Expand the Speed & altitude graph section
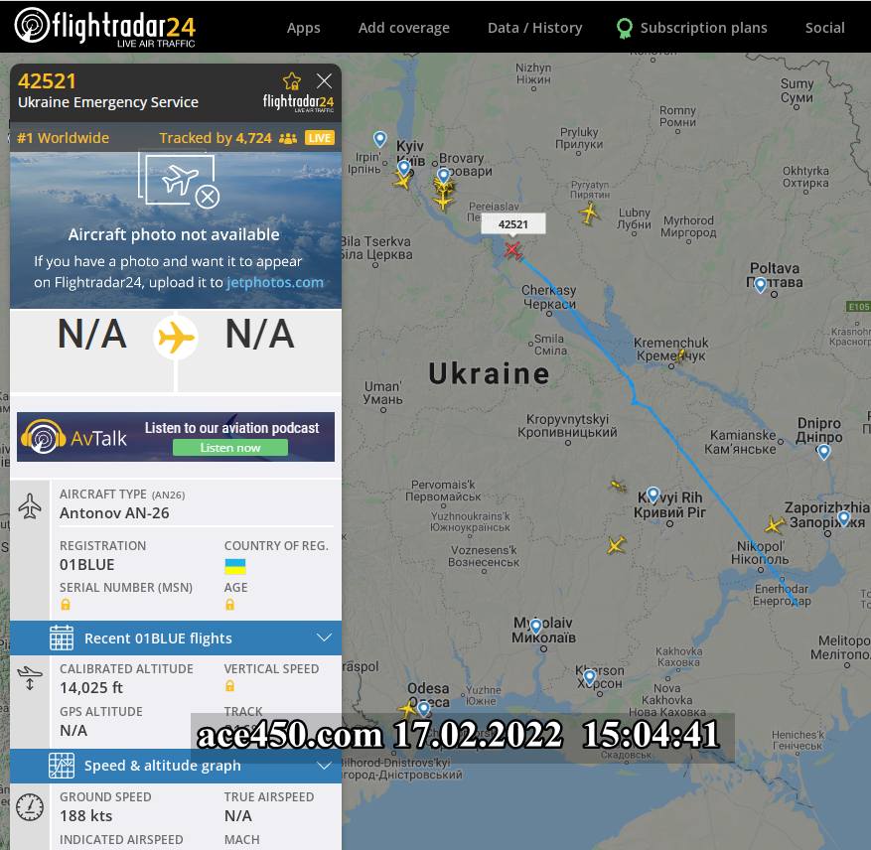This screenshot has height=850, width=871. pos(176,766)
